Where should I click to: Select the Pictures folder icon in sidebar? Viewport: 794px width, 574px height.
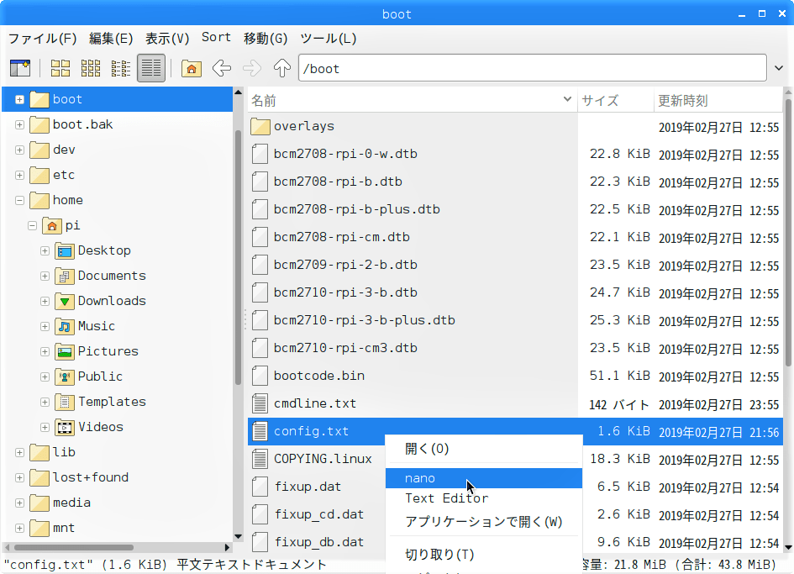(x=65, y=351)
